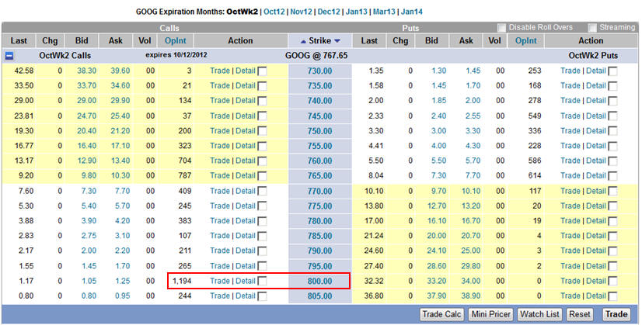The height and width of the screenshot is (325, 642).
Task: Tick the 730.00 strike put checkbox
Action: point(613,71)
